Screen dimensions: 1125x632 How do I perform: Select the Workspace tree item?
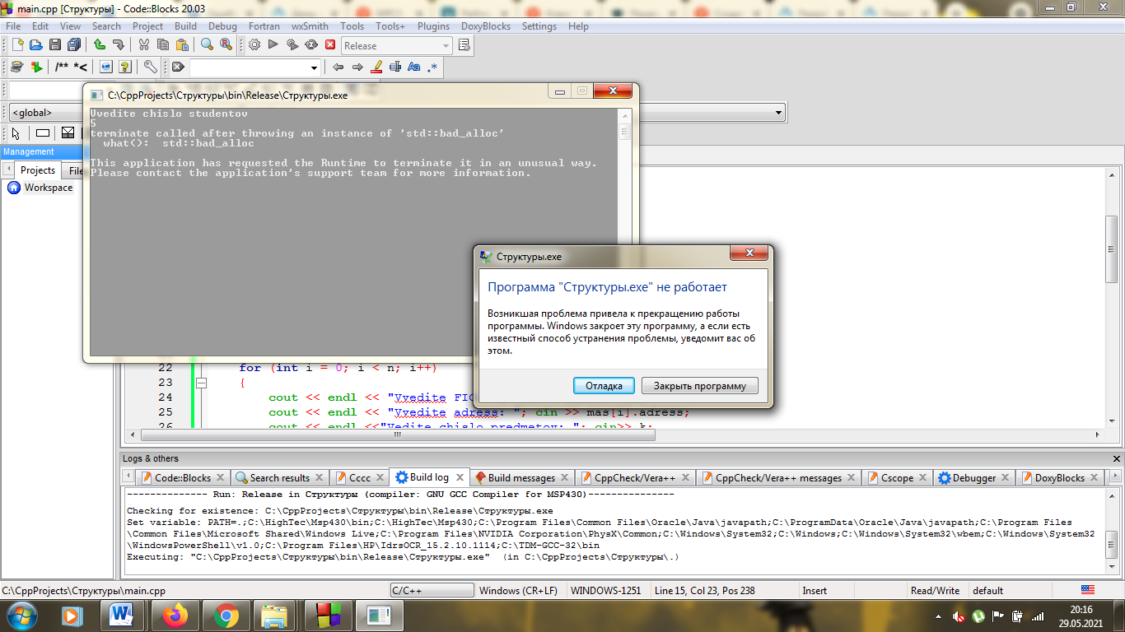[x=49, y=188]
